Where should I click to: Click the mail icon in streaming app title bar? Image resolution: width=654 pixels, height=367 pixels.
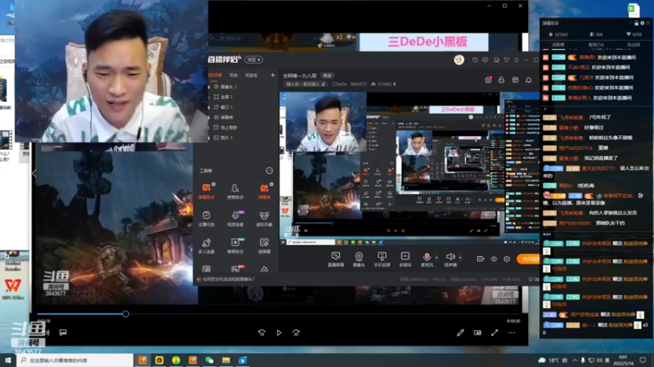point(475,60)
